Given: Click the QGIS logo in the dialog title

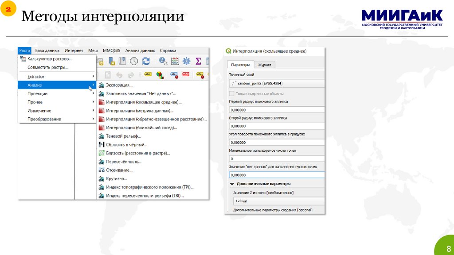Looking at the screenshot, I should coord(228,51).
